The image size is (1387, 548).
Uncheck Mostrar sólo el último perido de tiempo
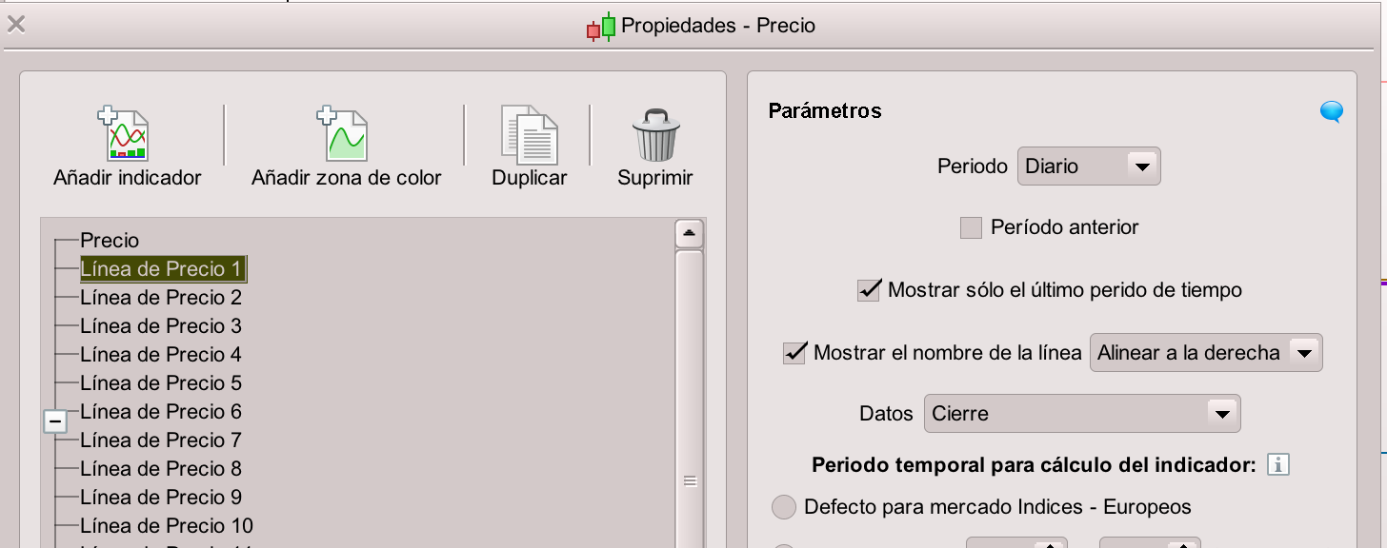pos(869,290)
